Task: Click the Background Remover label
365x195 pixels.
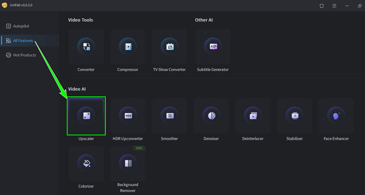Action: [128, 188]
